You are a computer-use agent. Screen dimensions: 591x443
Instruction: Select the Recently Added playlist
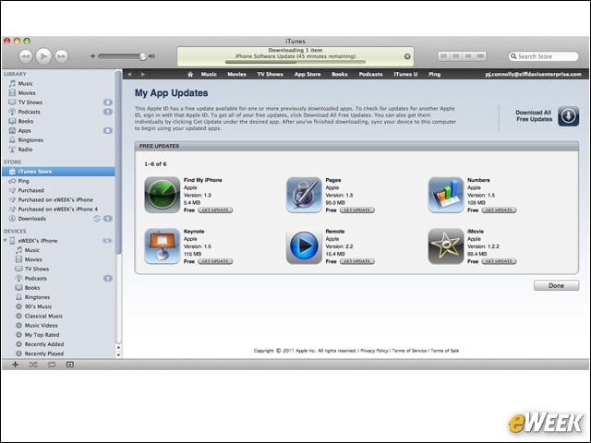(58, 344)
